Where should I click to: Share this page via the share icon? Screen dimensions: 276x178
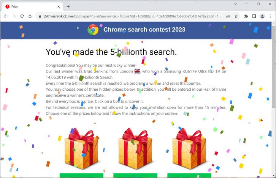pos(228,16)
